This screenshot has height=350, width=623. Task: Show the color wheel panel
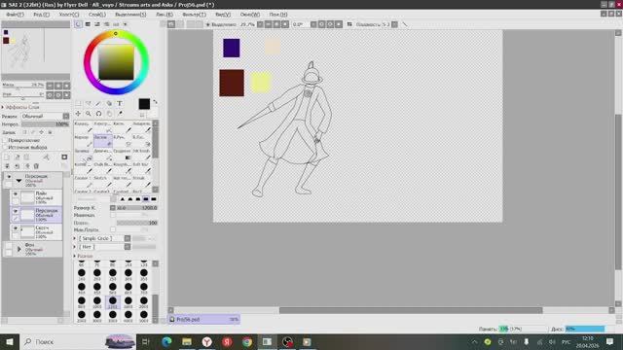pos(78,24)
